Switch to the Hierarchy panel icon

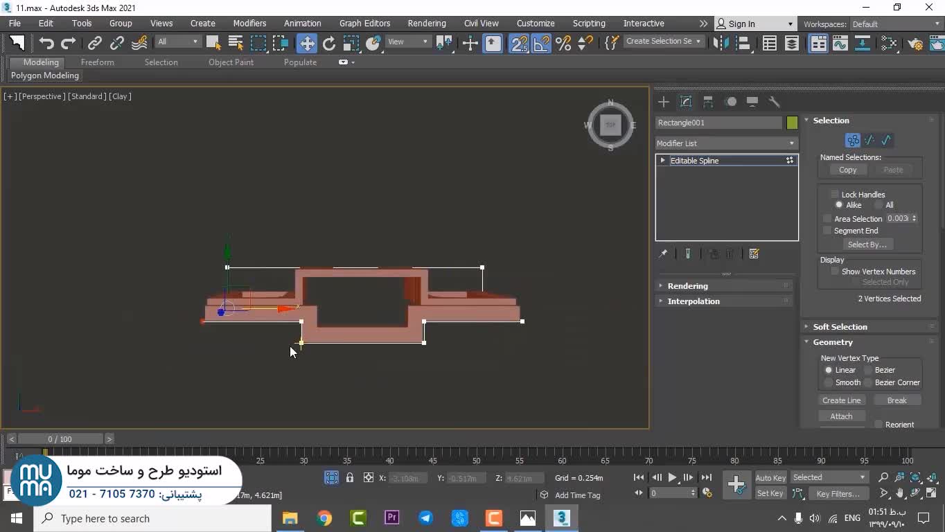(708, 102)
